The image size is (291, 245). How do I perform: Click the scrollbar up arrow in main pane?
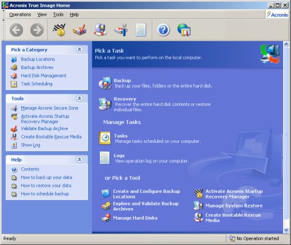point(286,44)
